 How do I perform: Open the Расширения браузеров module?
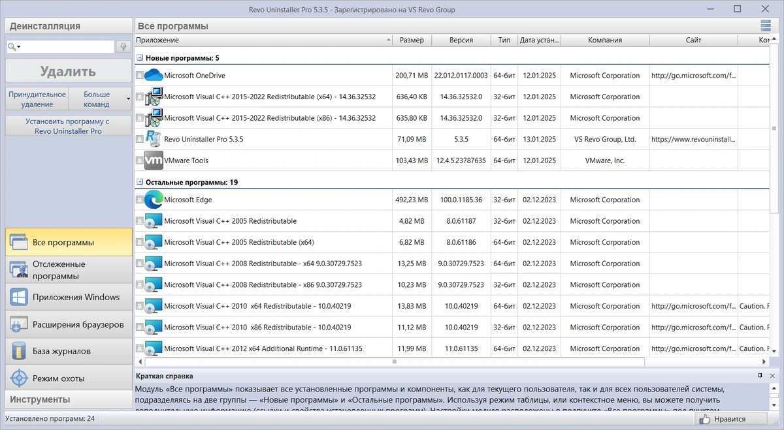(x=69, y=324)
